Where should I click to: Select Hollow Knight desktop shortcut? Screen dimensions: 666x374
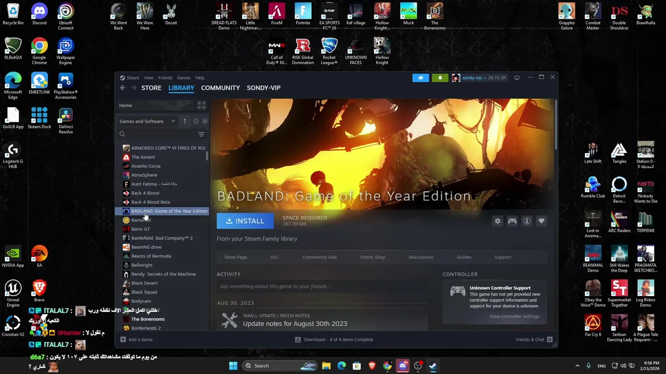click(x=382, y=51)
